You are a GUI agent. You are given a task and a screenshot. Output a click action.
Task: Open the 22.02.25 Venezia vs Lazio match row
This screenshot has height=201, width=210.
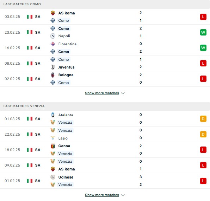105,134
